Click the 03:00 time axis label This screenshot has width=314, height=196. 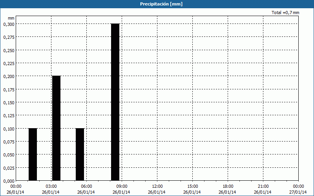coord(51,186)
